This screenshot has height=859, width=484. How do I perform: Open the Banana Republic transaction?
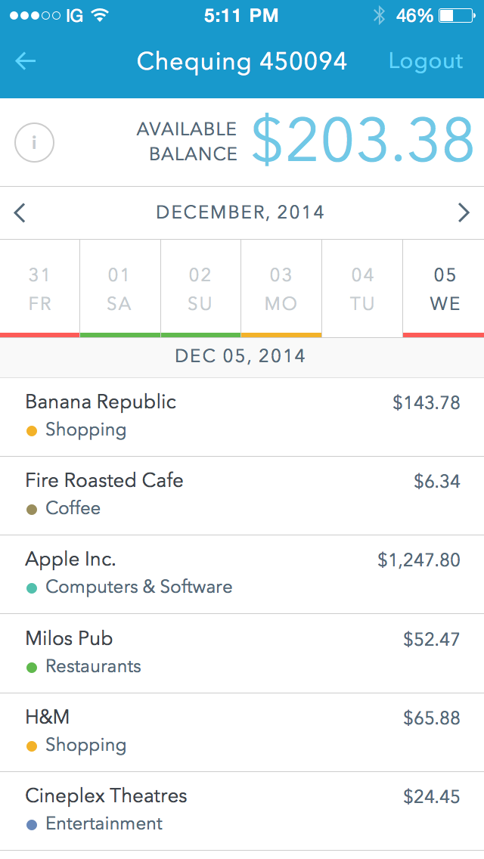click(x=242, y=417)
